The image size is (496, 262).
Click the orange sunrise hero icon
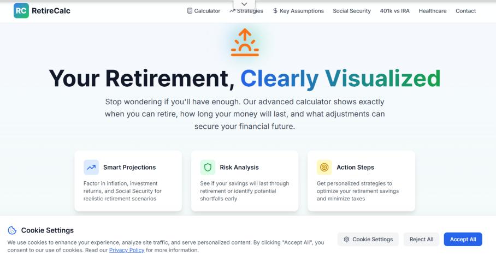pyautogui.click(x=244, y=43)
